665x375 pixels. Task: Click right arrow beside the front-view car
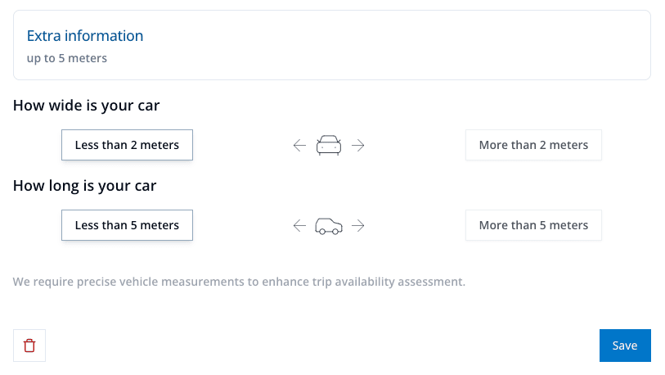tap(357, 146)
